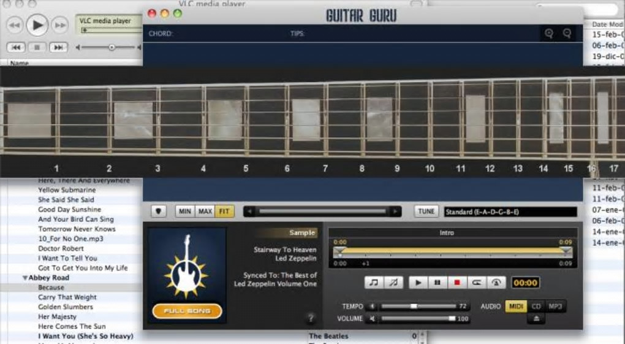Play the song in Guitar Guru
Screen dimensions: 625x344
click(418, 283)
